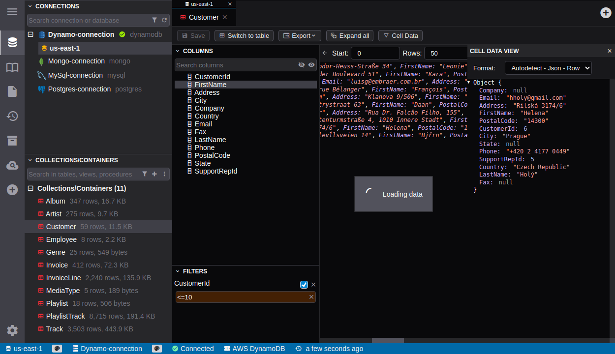Click the Expand all button

pos(350,35)
